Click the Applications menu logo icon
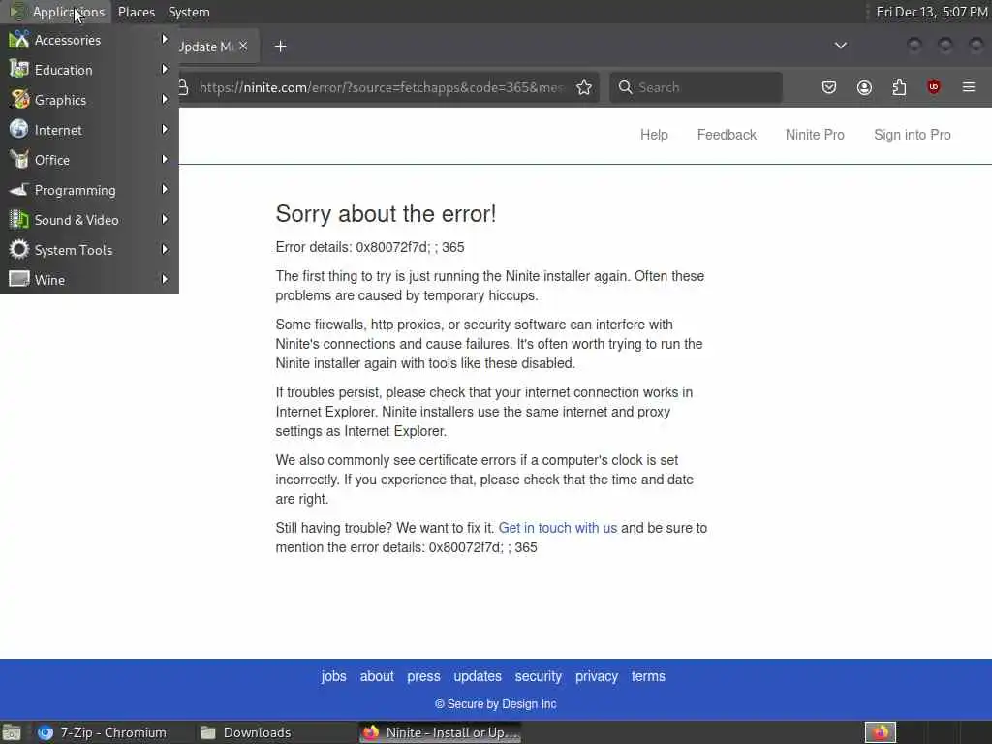This screenshot has height=744, width=992. pos(17,12)
